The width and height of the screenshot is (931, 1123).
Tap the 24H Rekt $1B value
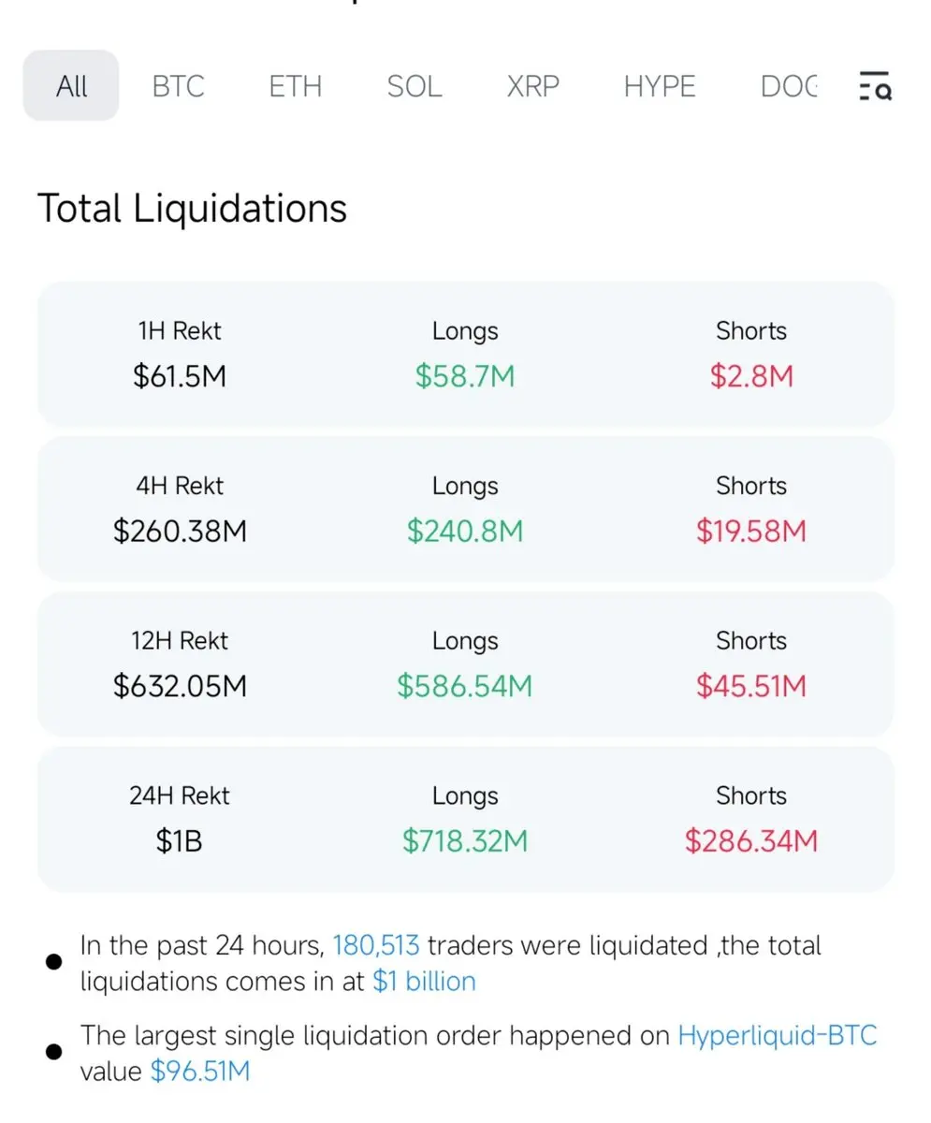tap(179, 841)
